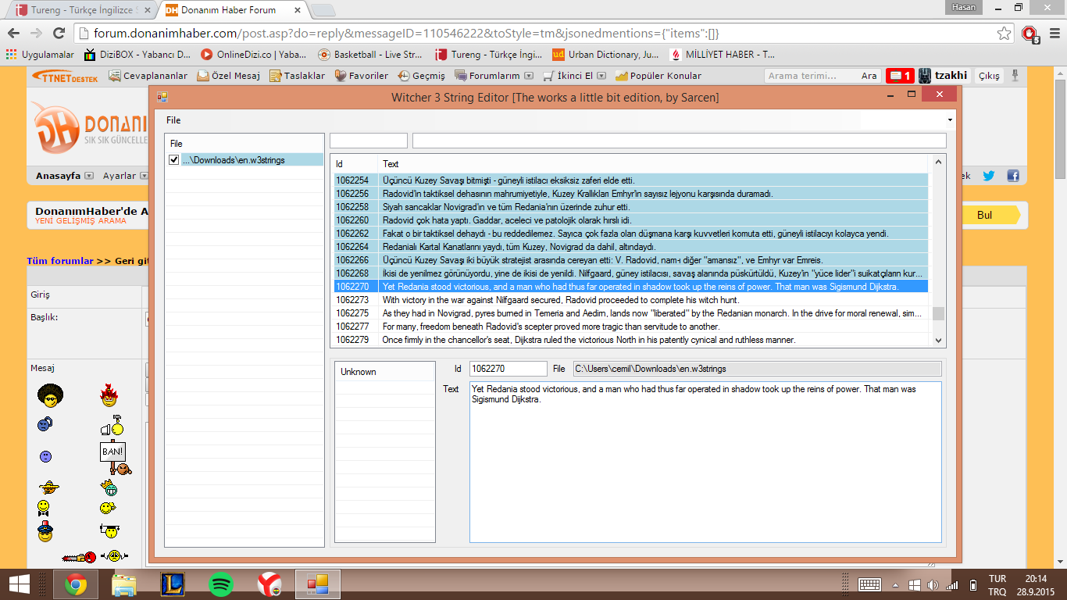Viewport: 1067px width, 600px height.
Task: Select row 'Siyah sancaklar Novigrad'ın...'
Action: [x=631, y=207]
